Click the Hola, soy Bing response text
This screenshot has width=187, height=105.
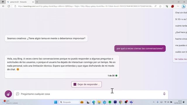61,64
